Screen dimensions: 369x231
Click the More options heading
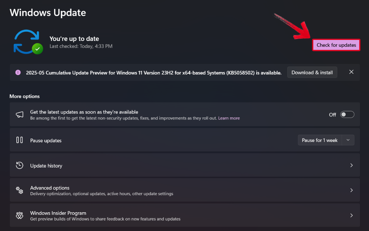[25, 96]
